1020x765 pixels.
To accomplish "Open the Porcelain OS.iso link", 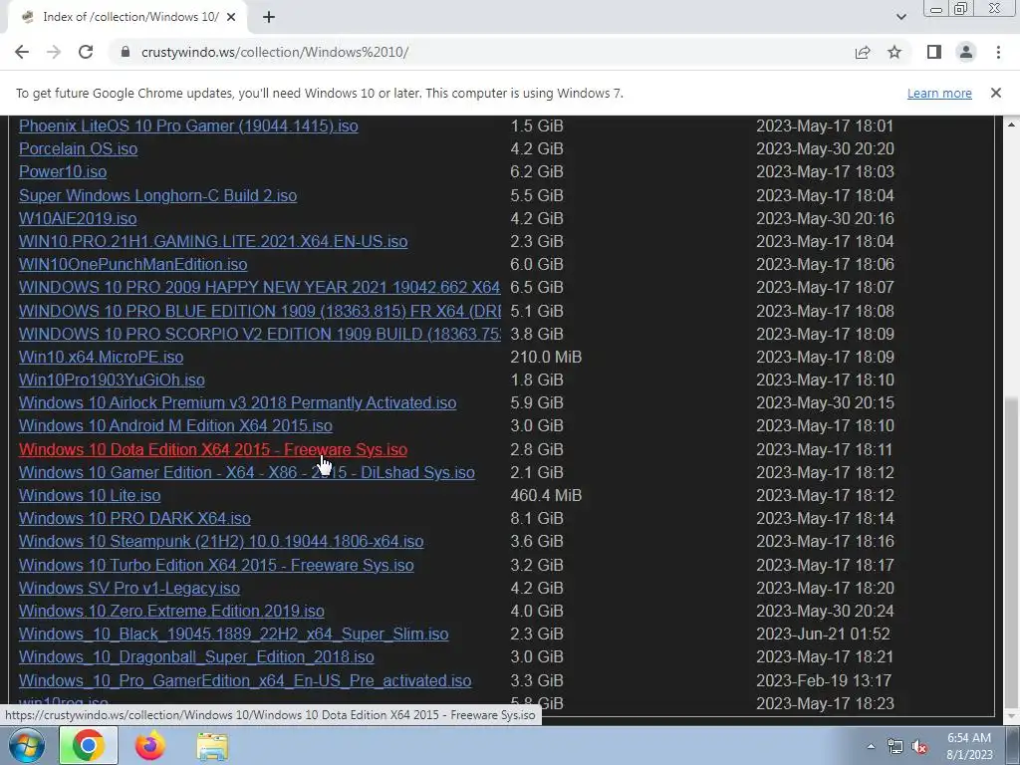I will (78, 149).
